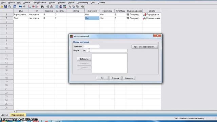
Task: Click the Open data file toolbar icon
Action: coord(2,7)
